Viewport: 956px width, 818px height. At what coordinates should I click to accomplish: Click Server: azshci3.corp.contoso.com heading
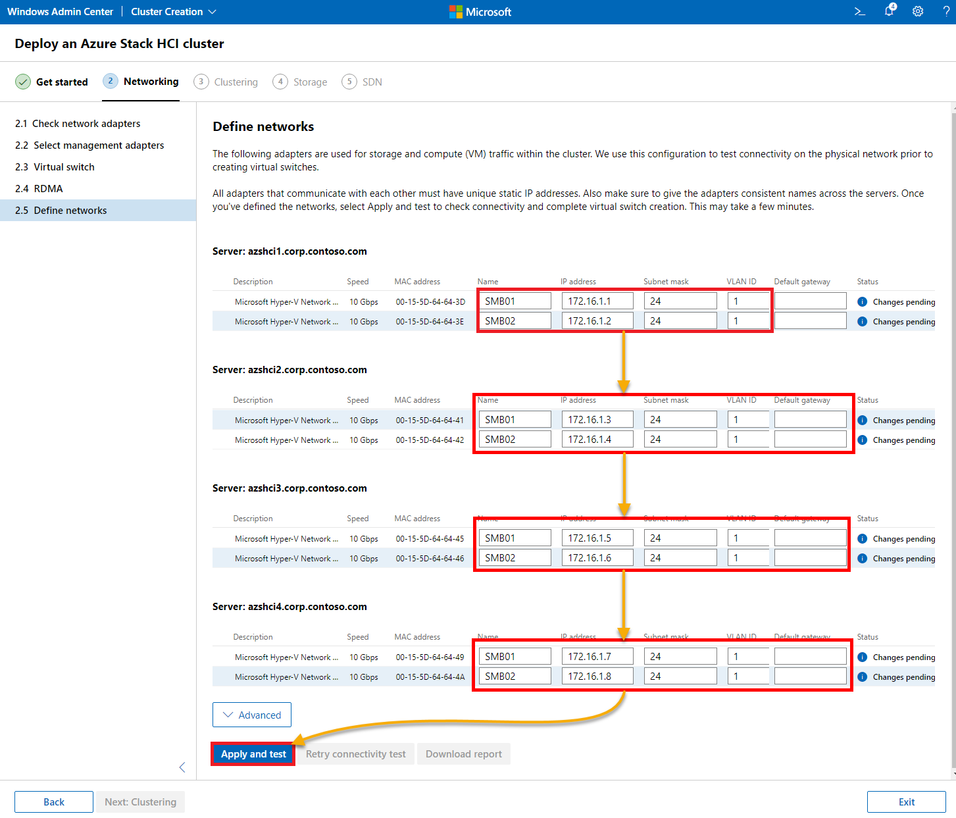pyautogui.click(x=289, y=488)
